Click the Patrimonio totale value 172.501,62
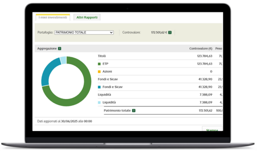 [x=205, y=110]
